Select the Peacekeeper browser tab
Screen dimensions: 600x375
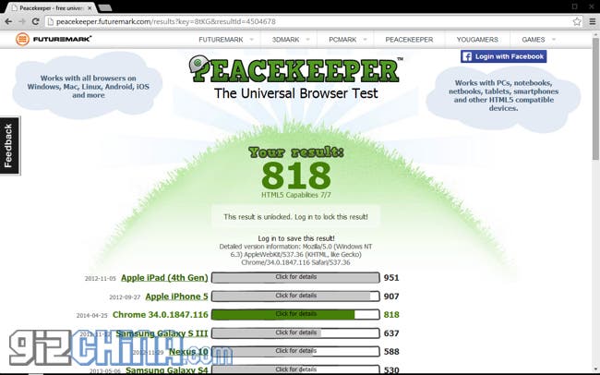click(x=51, y=7)
